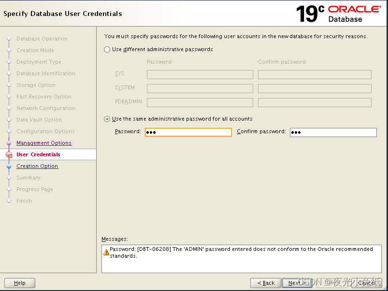Select User Credentials in the sidebar
Image resolution: width=388 pixels, height=291 pixels.
38,154
